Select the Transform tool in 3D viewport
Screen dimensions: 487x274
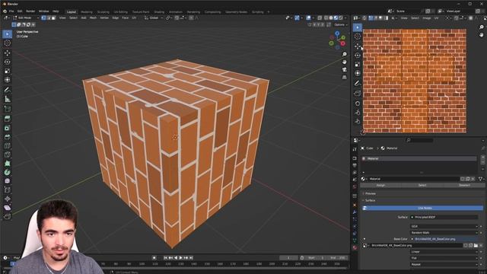(x=7, y=80)
